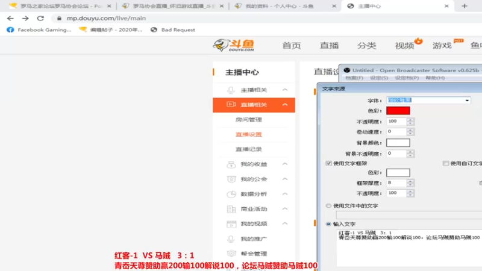Toggle the 我的收益 section chevron
The height and width of the screenshot is (271, 482).
(285, 164)
